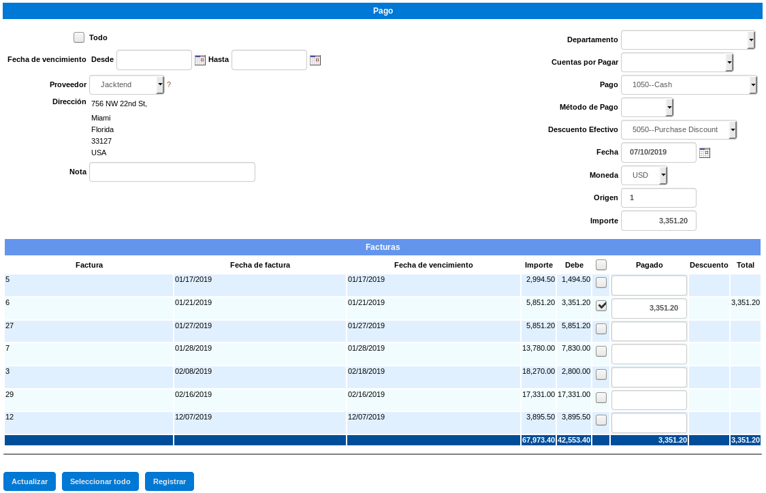Click the Pagado field for invoice 6
766x493 pixels.
pyautogui.click(x=650, y=308)
